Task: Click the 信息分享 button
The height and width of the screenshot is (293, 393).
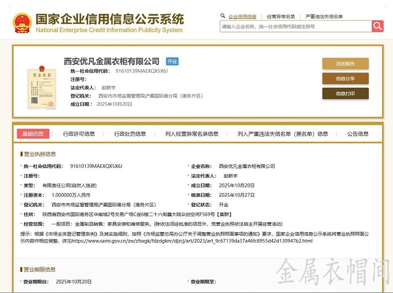Action: pos(345,78)
